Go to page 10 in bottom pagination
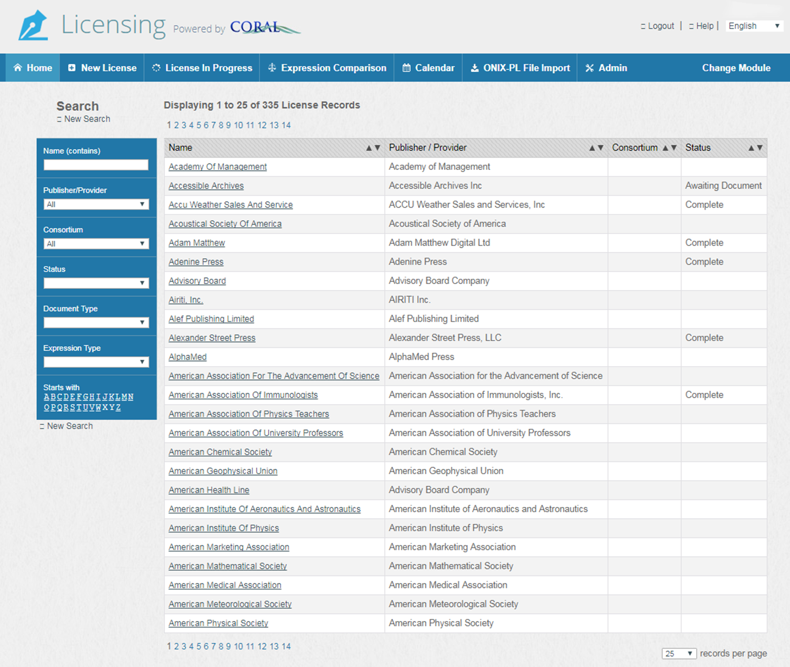The image size is (790, 667). click(x=238, y=646)
